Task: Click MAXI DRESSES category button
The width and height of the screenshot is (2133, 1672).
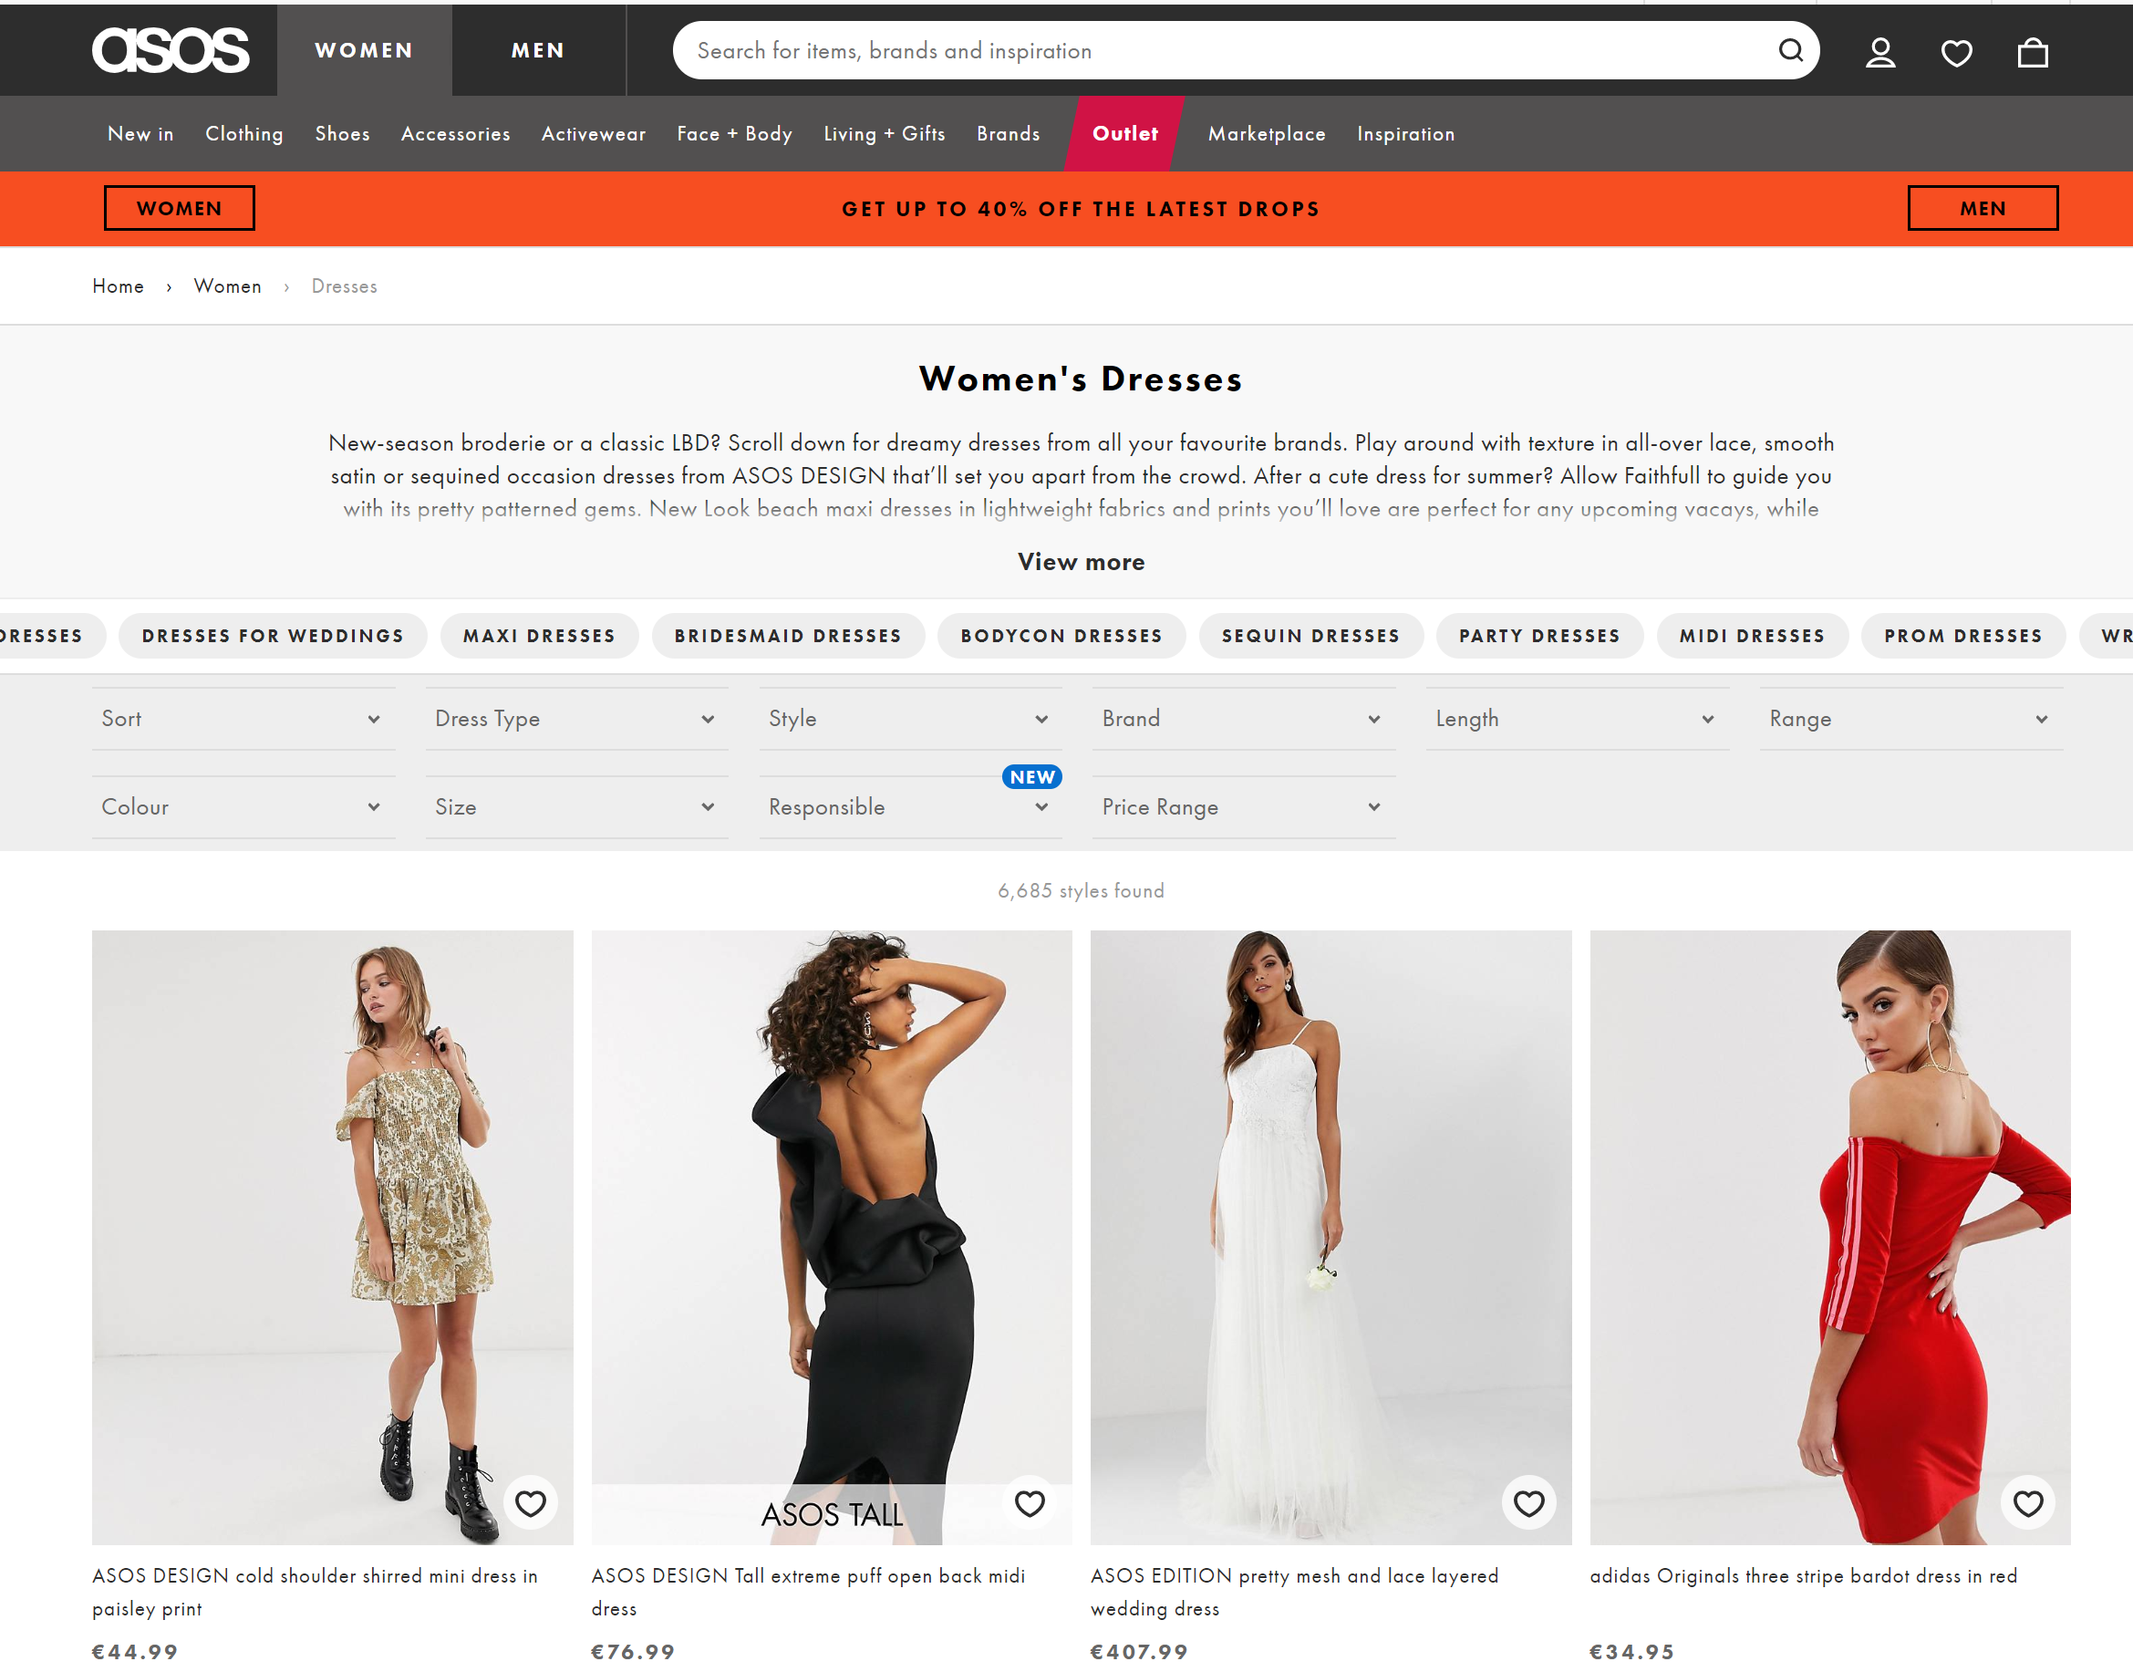Action: coord(538,636)
